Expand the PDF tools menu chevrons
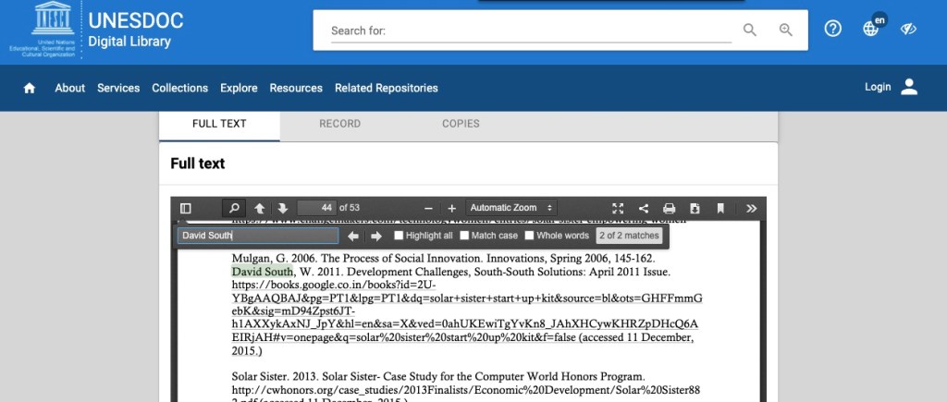947x402 pixels. point(752,208)
